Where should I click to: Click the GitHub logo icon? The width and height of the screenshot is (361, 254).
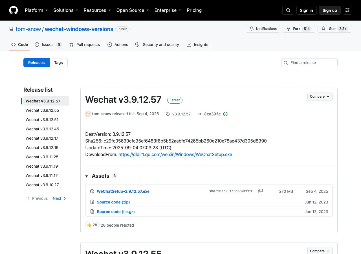coord(14,10)
